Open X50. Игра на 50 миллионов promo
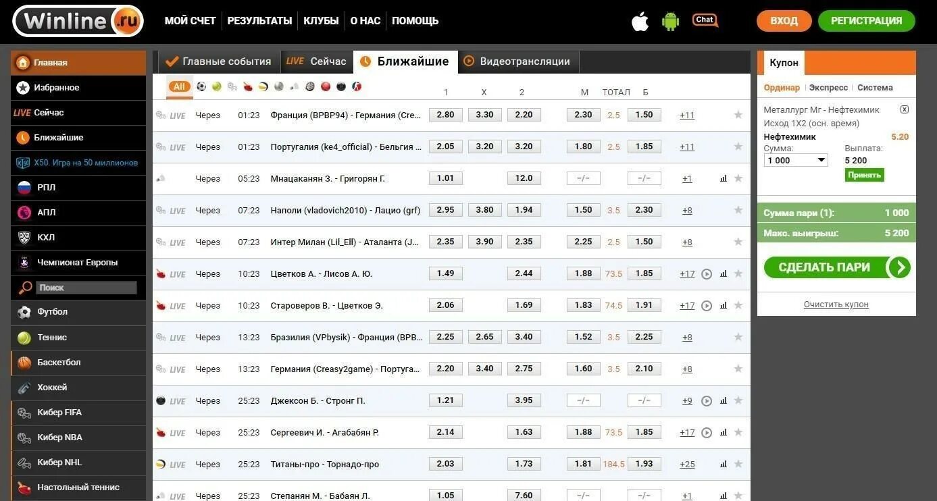 [78, 163]
